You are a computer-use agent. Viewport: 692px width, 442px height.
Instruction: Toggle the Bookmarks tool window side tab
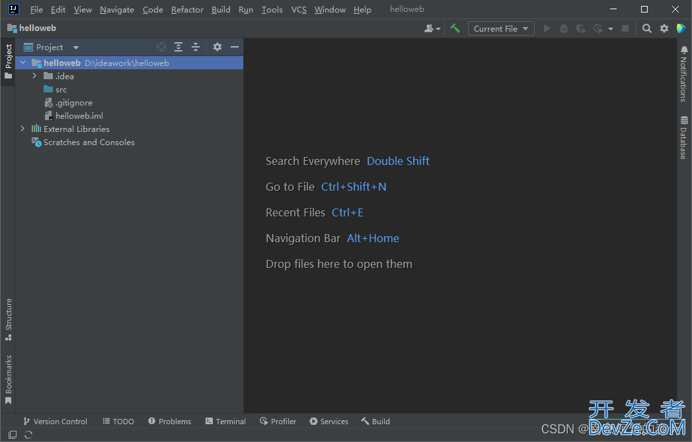click(x=8, y=379)
